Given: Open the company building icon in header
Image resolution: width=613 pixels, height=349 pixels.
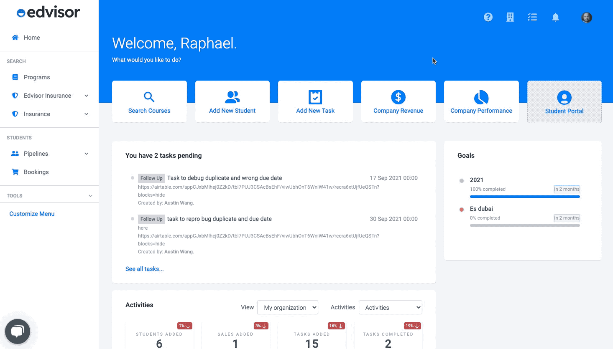Looking at the screenshot, I should 510,17.
